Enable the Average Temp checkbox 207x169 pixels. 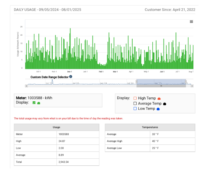(135, 103)
